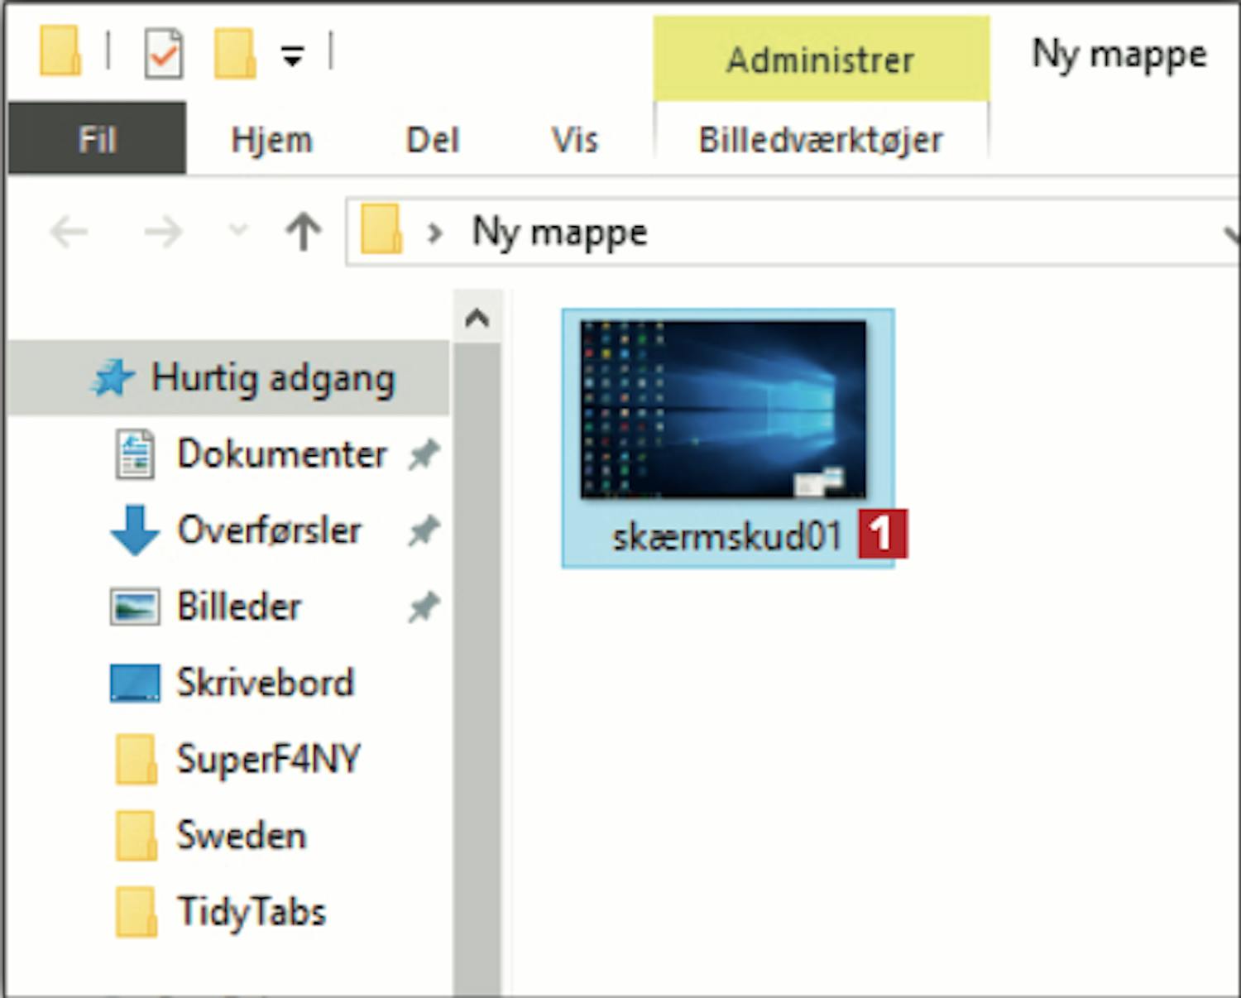Switch to the Hjem ribbon tab
This screenshot has width=1241, height=998.
coord(271,140)
